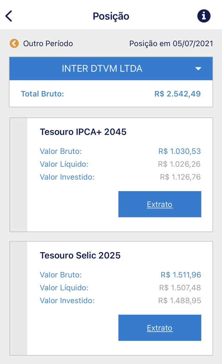This screenshot has height=364, width=222.
Task: Select Valor Líquido R$ 1.026,26 value
Action: click(x=179, y=164)
